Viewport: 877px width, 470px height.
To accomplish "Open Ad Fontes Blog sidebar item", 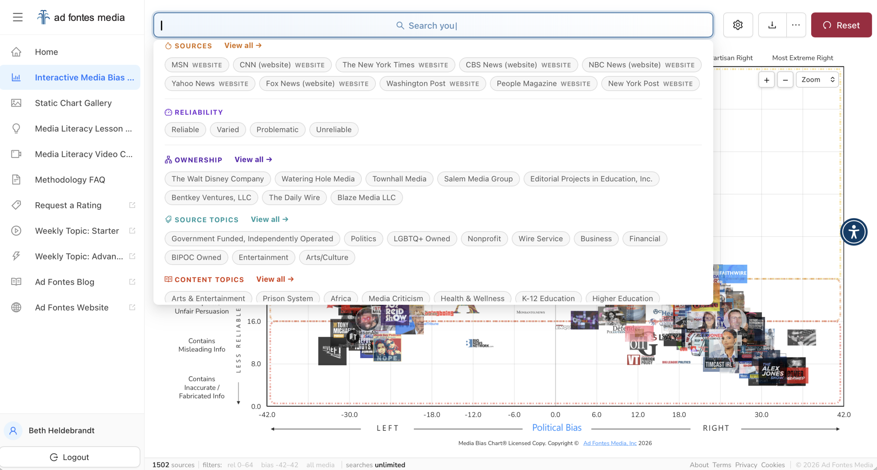I will [70, 282].
